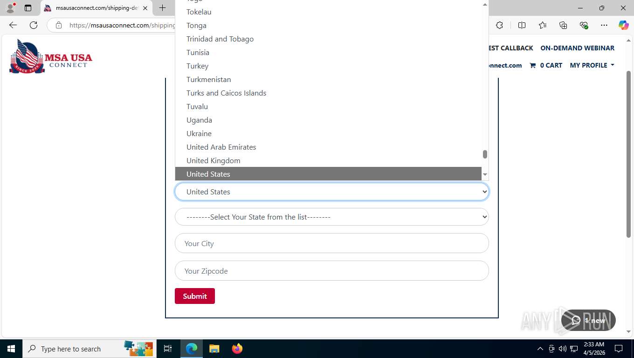Click the country list scroll down arrow

pos(485,174)
